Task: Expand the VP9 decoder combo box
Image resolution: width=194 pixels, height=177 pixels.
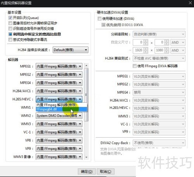Action: [x=59, y=149]
